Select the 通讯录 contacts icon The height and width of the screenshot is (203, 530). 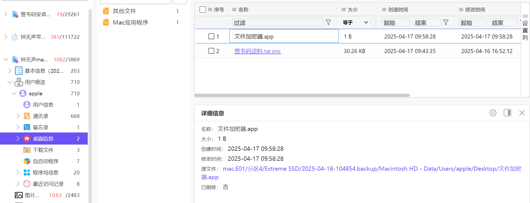tap(27, 116)
